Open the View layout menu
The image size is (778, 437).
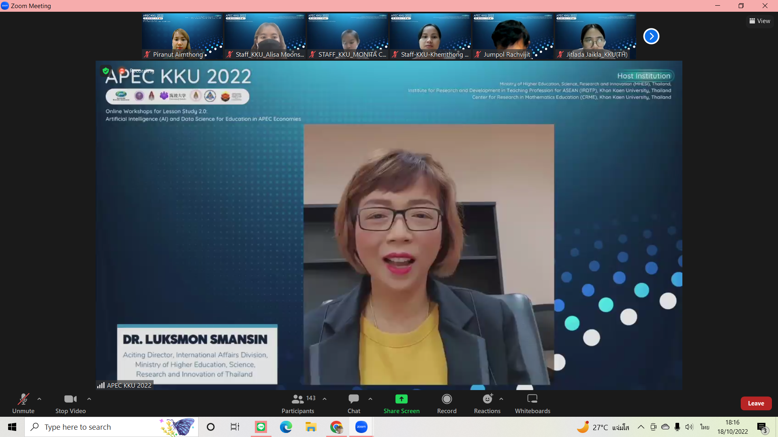coord(760,21)
